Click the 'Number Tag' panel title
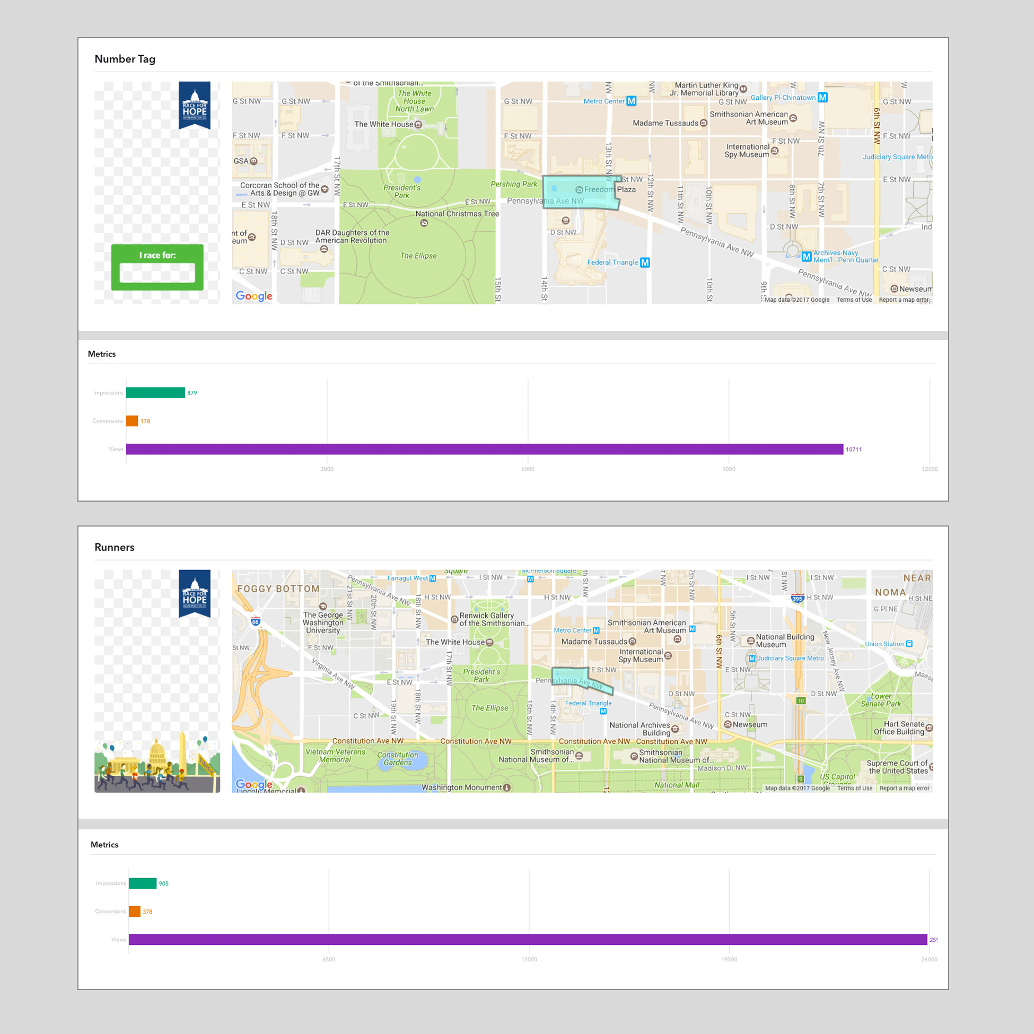Viewport: 1034px width, 1034px height. point(125,59)
